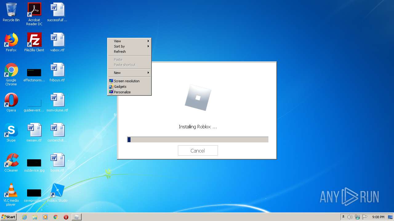Cancel the Roblox installation
This screenshot has height=221, width=394.
(x=198, y=151)
